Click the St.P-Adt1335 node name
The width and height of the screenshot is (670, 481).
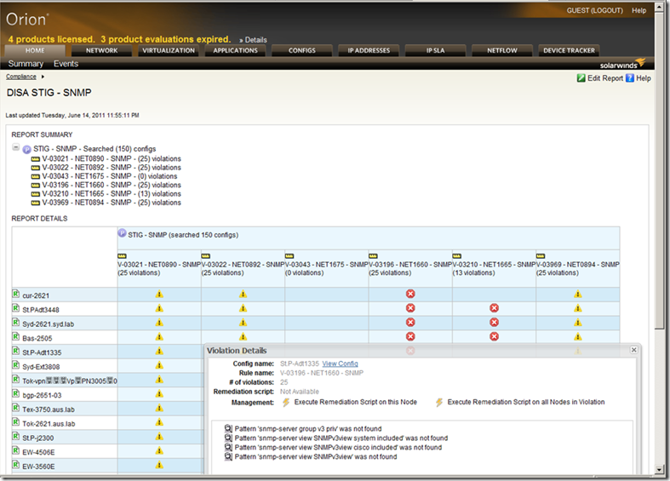pos(42,352)
